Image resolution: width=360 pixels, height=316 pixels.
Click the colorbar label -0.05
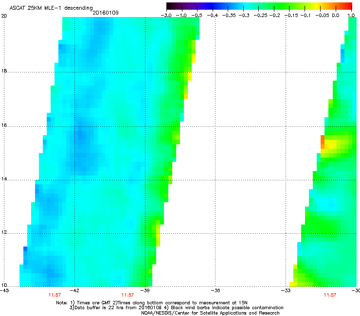click(323, 16)
